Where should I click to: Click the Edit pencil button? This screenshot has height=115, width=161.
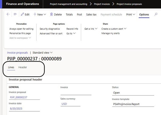point(25,14)
